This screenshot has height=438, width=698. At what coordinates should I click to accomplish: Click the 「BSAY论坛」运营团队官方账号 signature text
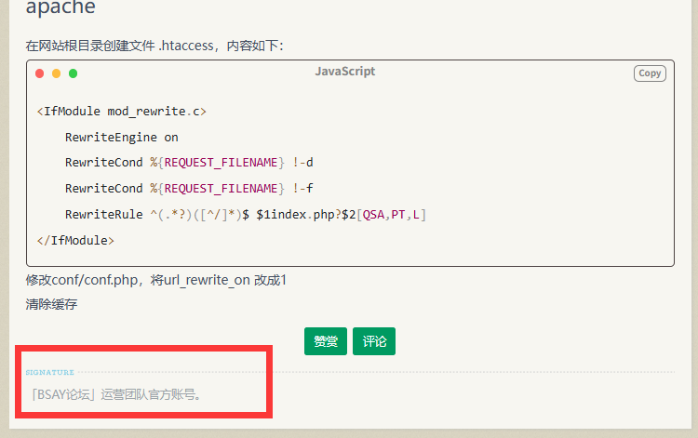point(114,394)
